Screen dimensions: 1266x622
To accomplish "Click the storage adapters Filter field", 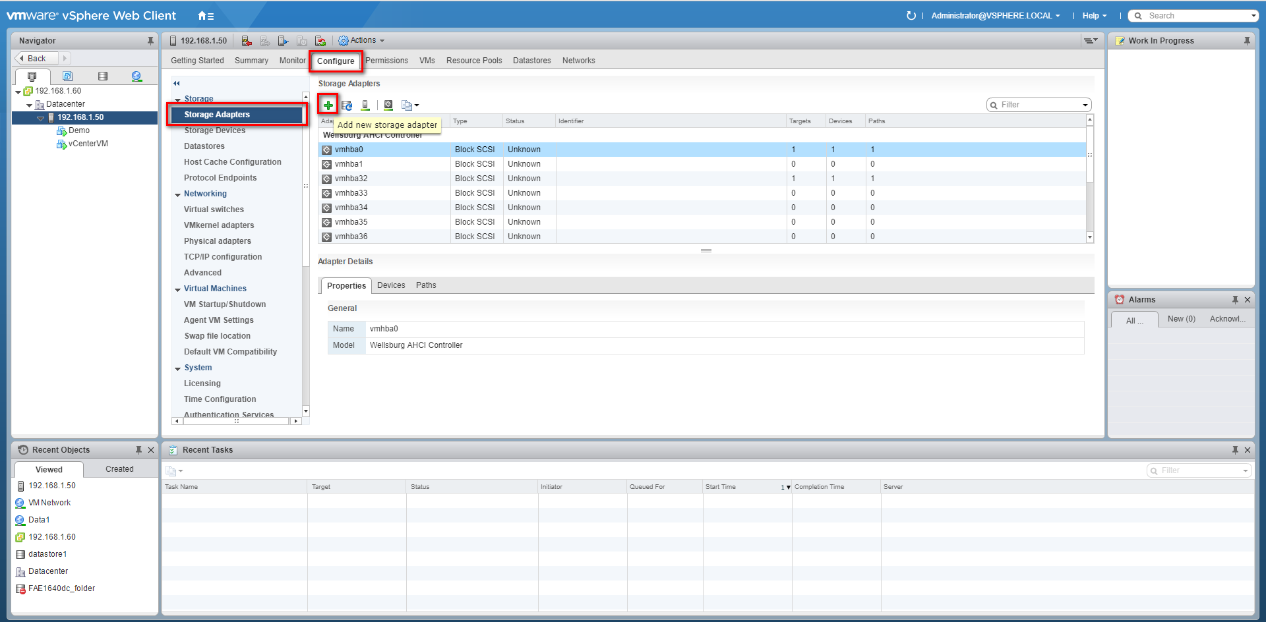I will tap(1039, 105).
